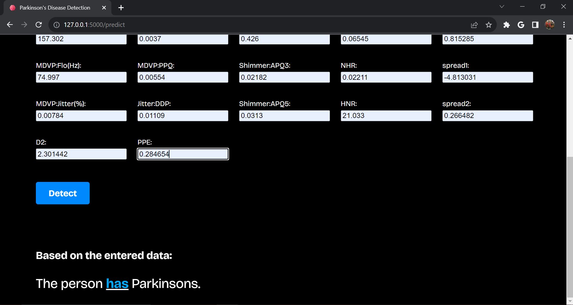Image resolution: width=573 pixels, height=305 pixels.
Task: Bookmark the page with the star icon
Action: click(488, 25)
